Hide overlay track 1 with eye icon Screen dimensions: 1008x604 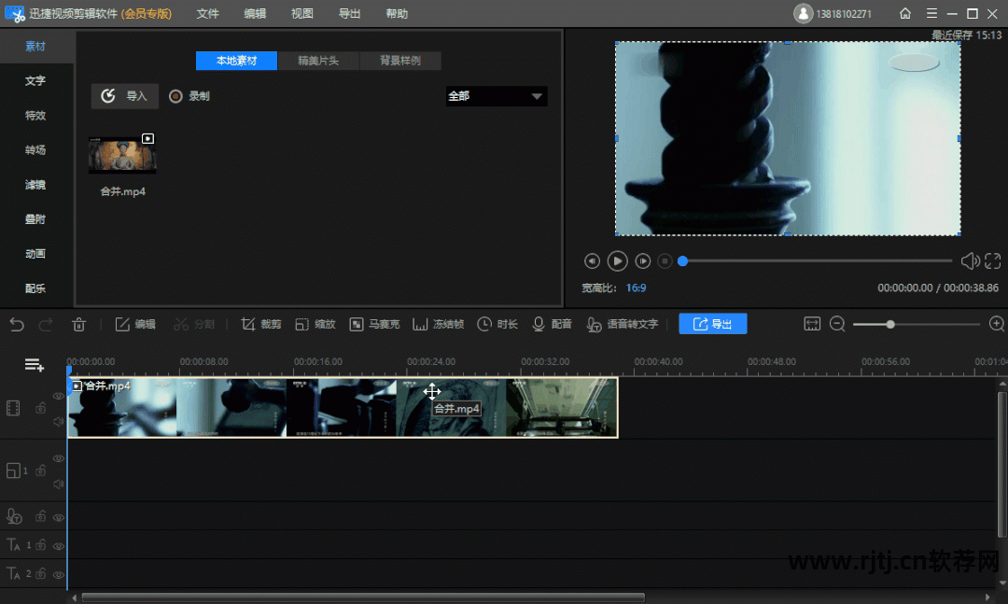(x=59, y=458)
